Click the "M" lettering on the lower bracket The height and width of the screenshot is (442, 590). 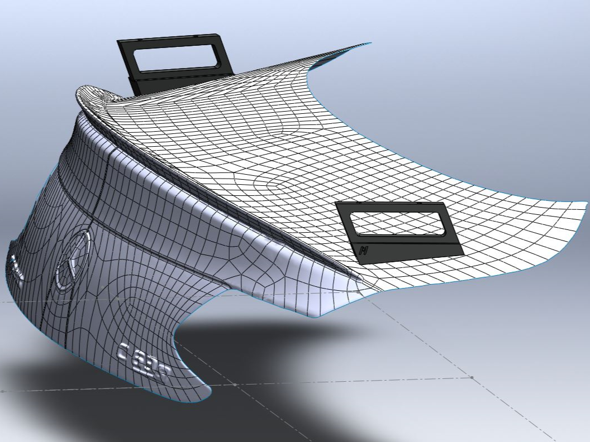click(x=364, y=251)
